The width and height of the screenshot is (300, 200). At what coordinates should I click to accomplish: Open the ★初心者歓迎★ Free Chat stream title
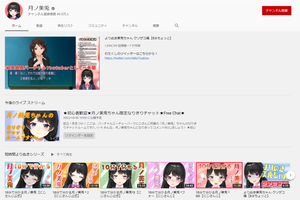point(124,113)
